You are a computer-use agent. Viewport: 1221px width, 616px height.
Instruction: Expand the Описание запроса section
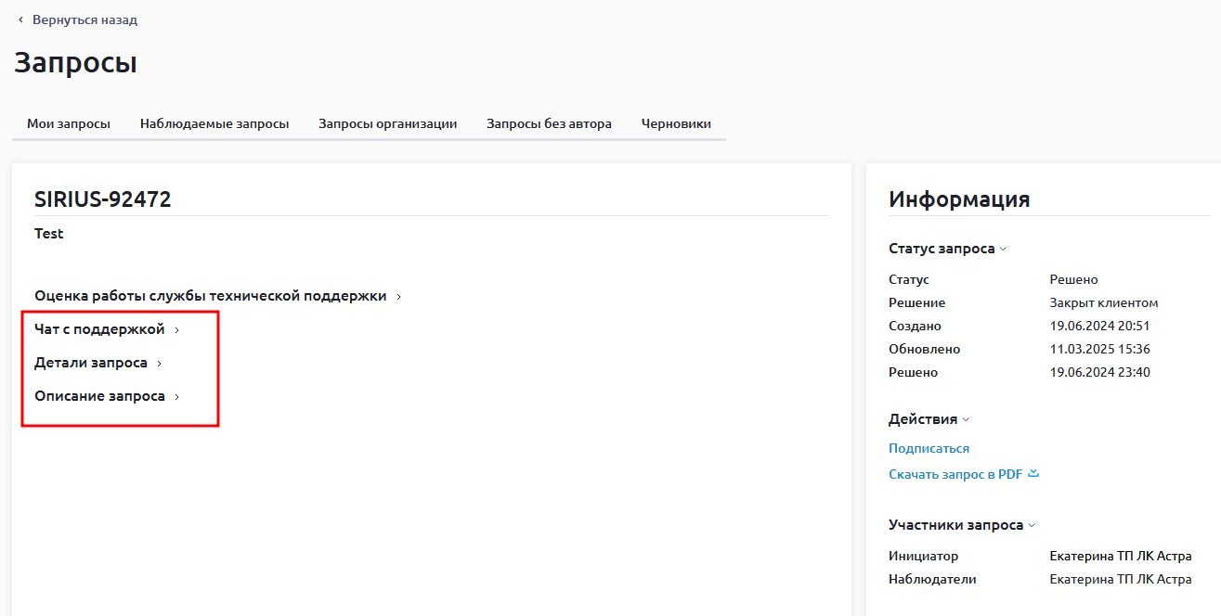[99, 396]
